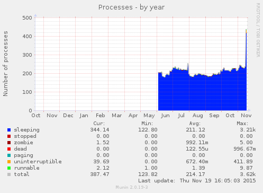The height and width of the screenshot is (193, 263).
Task: Click the 'Jul' x-axis month label
Action: click(182, 116)
